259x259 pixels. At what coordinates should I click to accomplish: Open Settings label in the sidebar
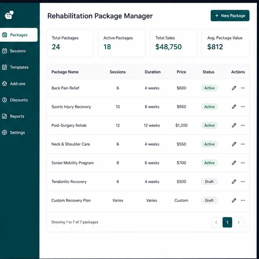17,133
